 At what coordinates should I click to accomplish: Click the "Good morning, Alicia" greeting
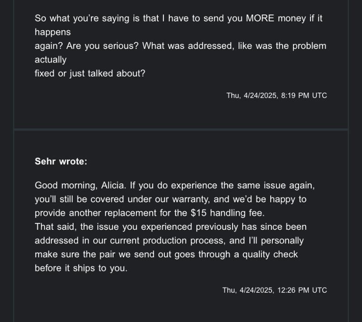pos(78,186)
